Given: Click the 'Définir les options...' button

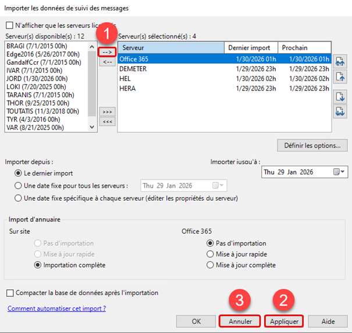Looking at the screenshot, I should 312,145.
